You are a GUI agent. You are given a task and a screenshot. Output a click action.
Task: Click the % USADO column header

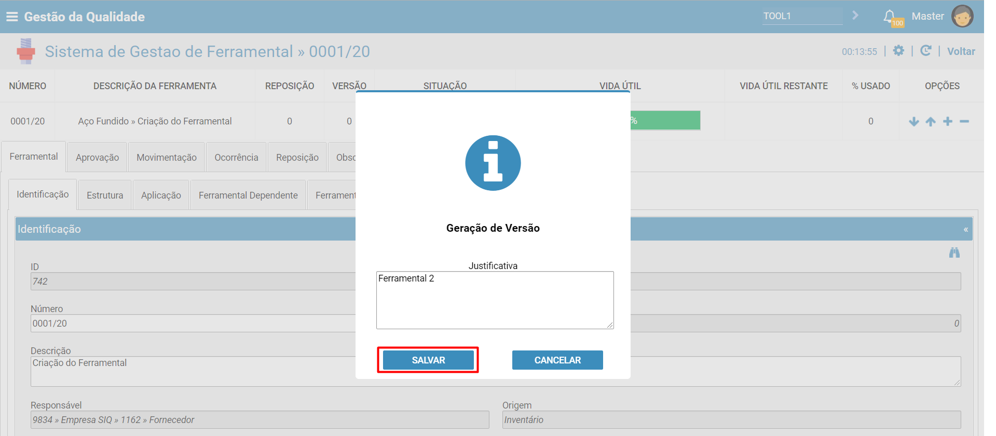870,86
